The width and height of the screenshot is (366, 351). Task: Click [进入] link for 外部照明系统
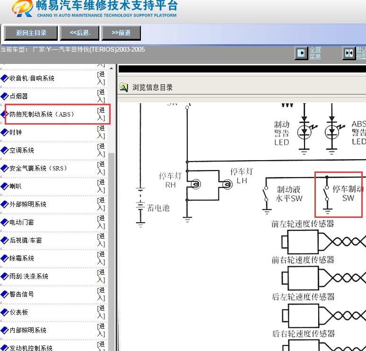[101, 204]
